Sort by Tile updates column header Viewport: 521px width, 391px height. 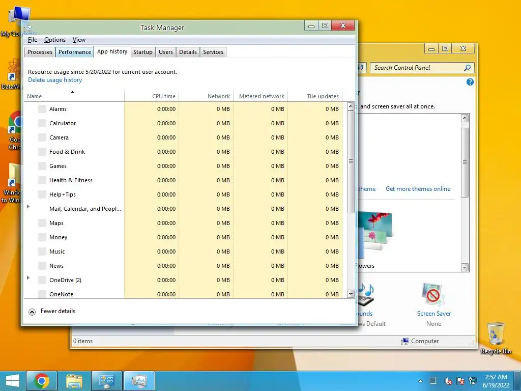tap(315, 96)
